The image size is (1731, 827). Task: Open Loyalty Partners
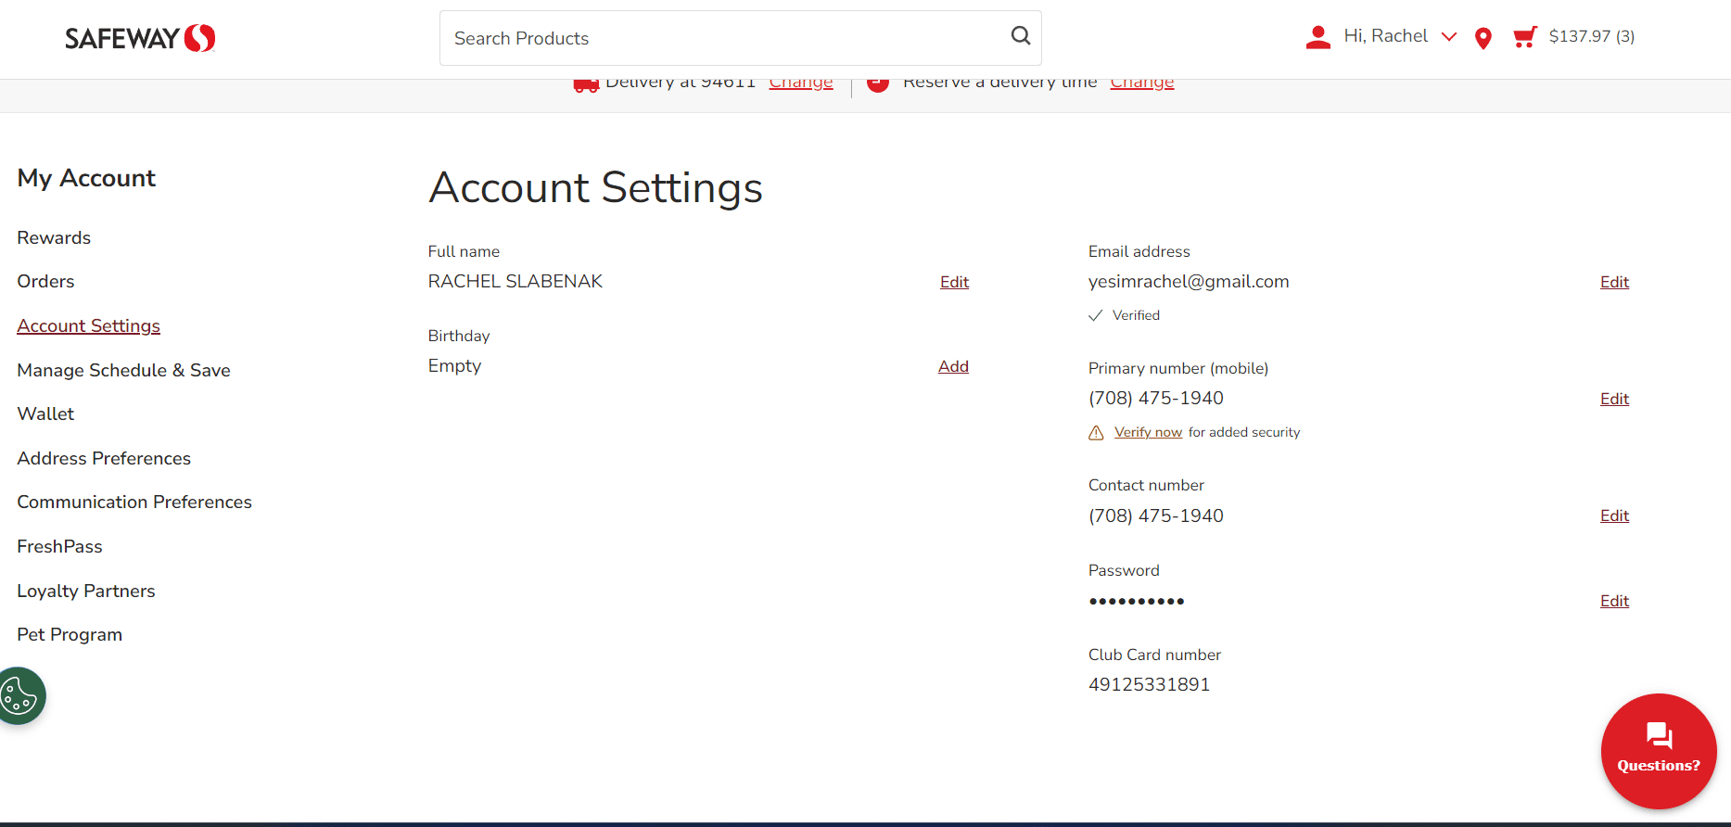pos(86,592)
